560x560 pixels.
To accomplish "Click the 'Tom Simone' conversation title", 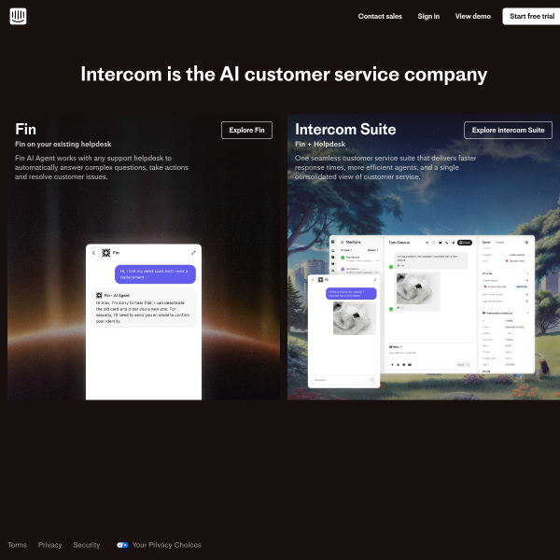I will click(399, 243).
